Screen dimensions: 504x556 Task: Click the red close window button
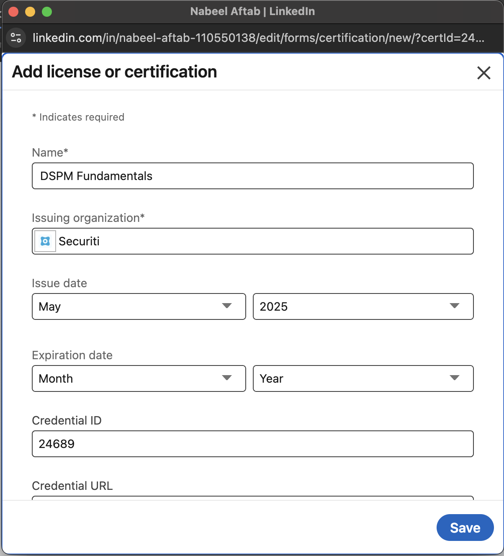click(x=13, y=12)
